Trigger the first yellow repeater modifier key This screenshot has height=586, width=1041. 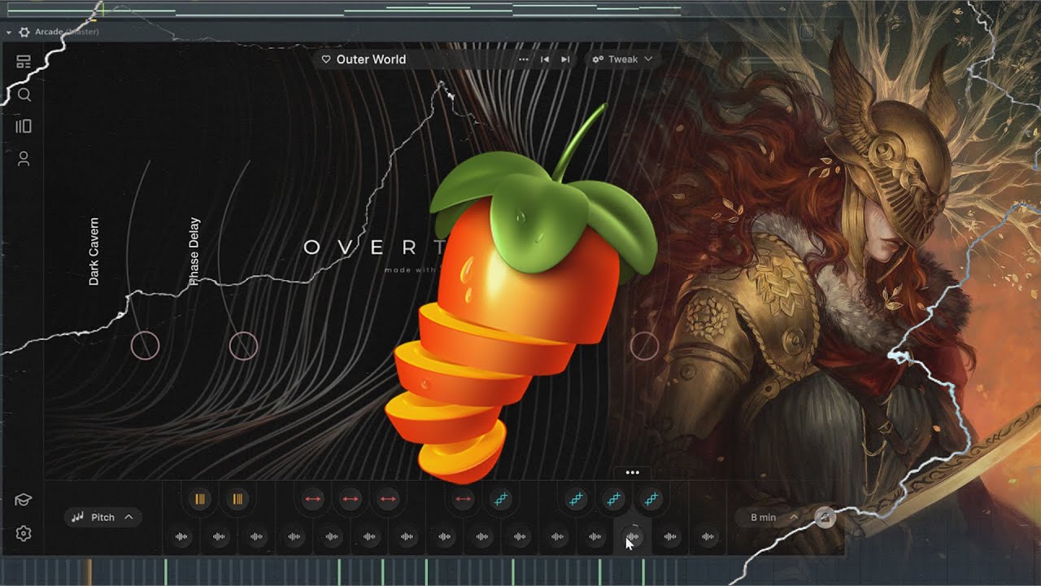(200, 499)
